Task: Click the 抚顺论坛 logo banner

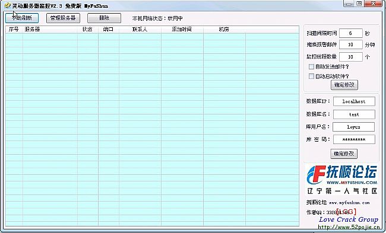Action: pyautogui.click(x=342, y=180)
